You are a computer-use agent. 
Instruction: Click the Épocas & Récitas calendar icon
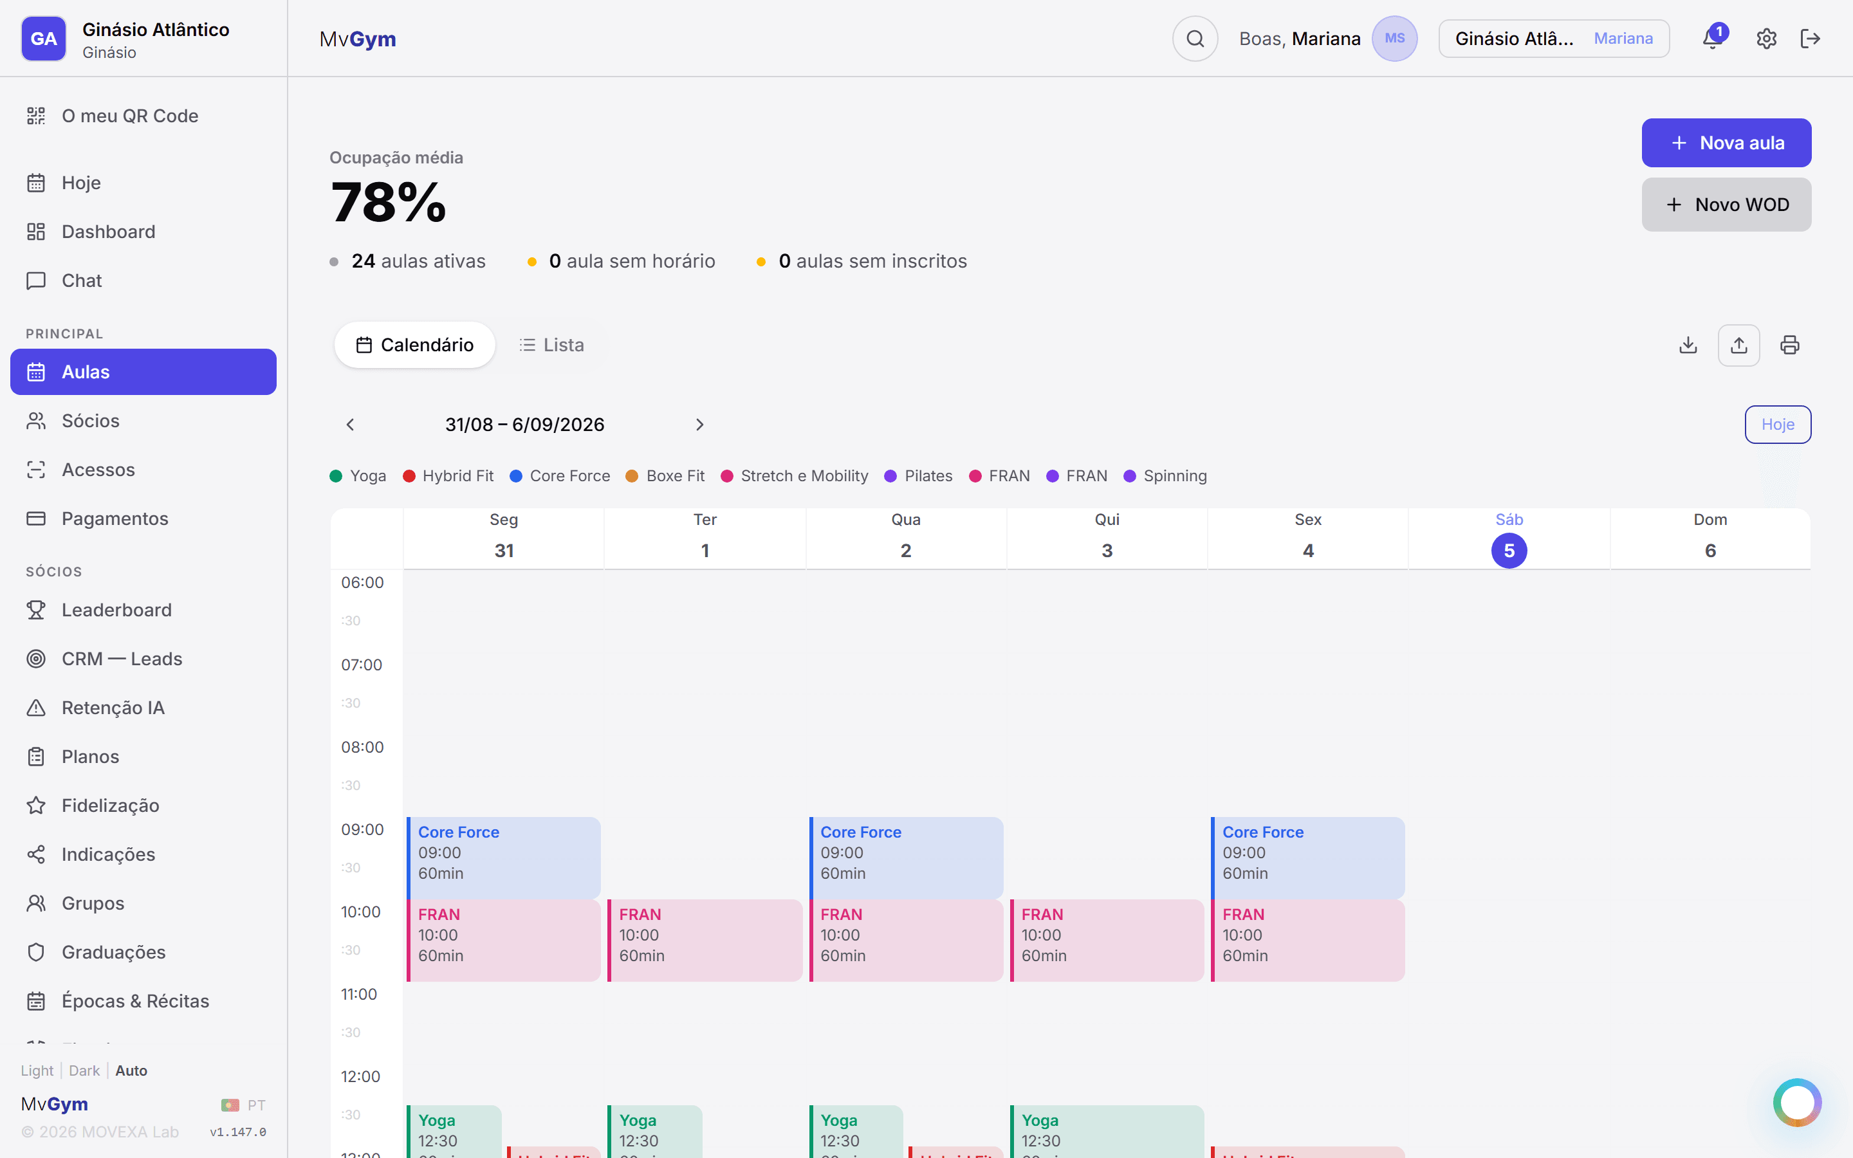click(36, 1001)
